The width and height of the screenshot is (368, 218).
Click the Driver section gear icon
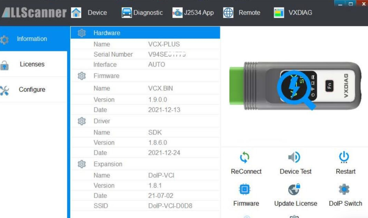tap(82, 121)
